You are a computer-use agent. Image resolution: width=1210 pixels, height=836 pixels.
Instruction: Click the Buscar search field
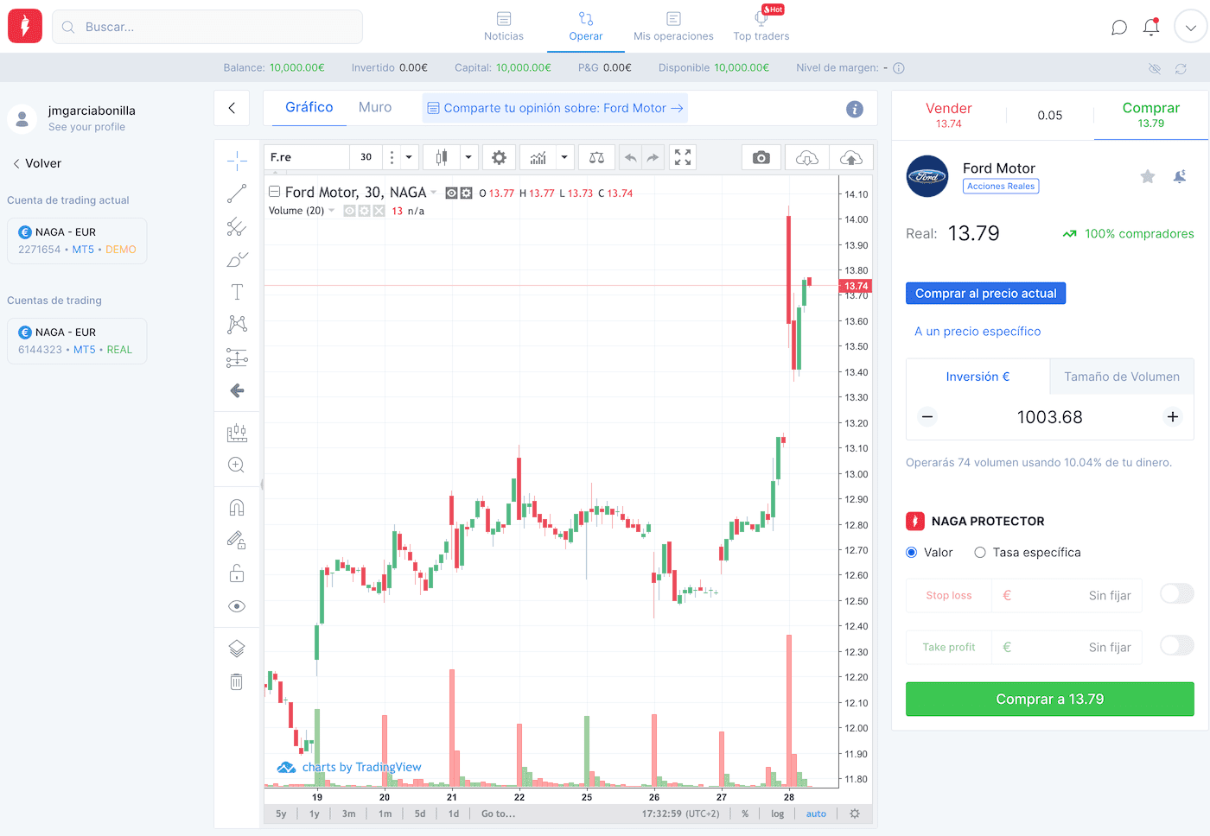click(207, 27)
